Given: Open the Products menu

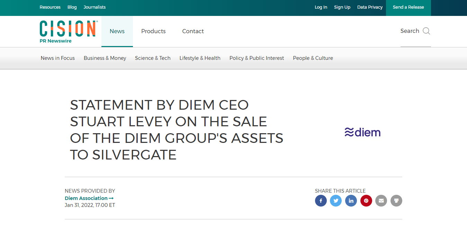Looking at the screenshot, I should (x=153, y=31).
